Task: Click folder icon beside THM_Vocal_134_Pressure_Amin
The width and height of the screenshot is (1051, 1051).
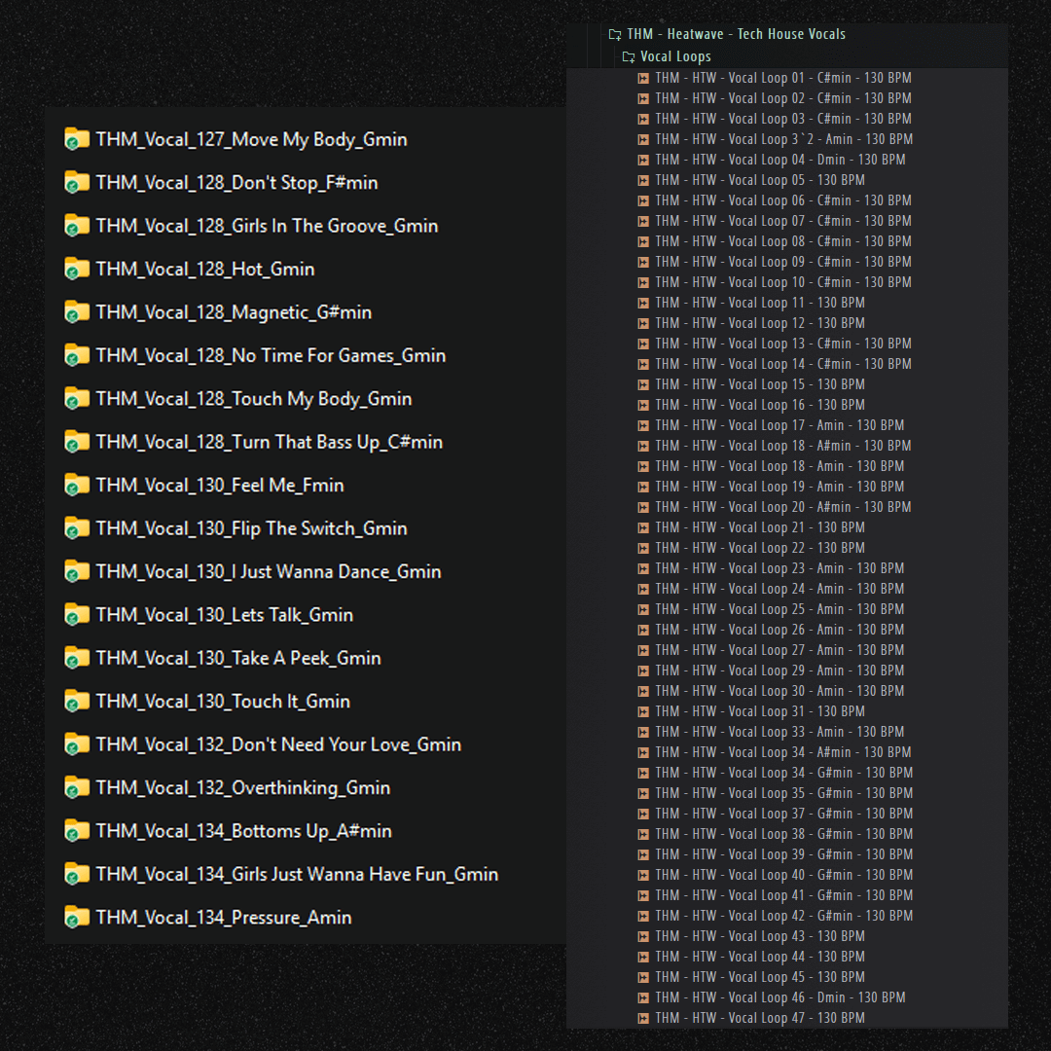Action: coord(77,917)
